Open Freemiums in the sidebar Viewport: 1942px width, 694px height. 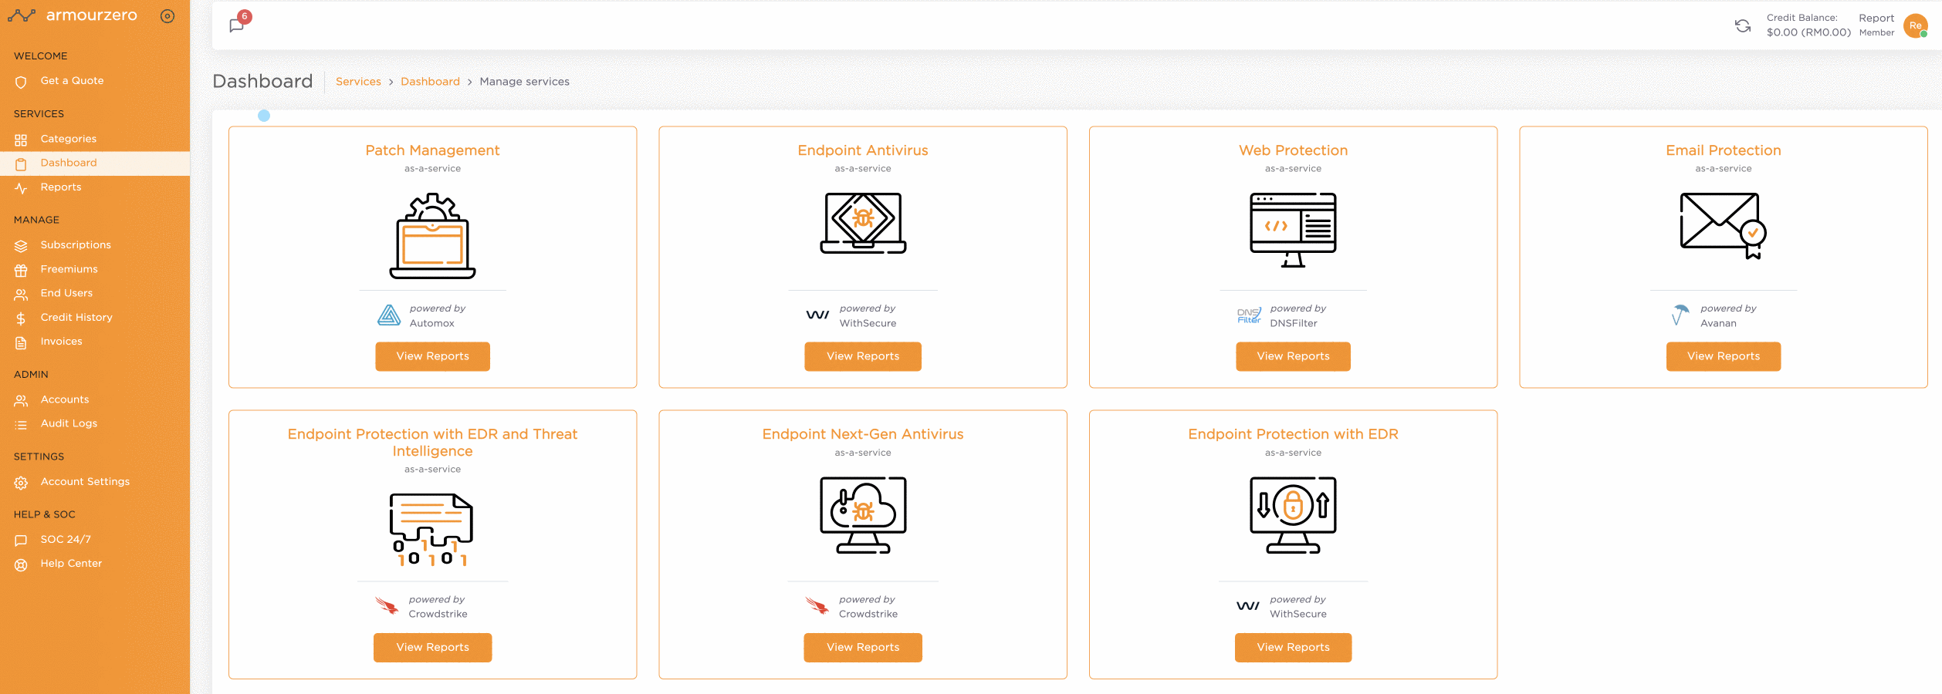coord(95,269)
